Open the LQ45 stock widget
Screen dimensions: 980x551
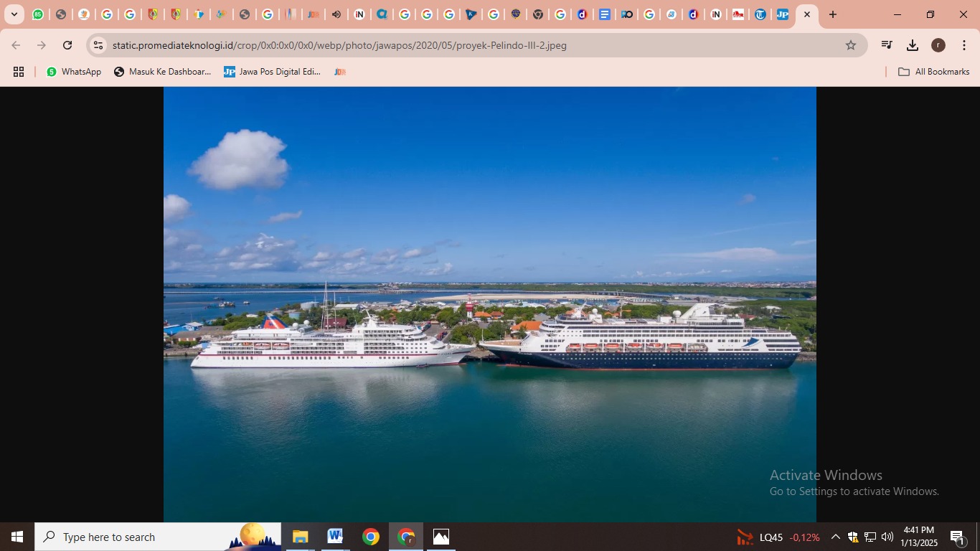coord(778,537)
